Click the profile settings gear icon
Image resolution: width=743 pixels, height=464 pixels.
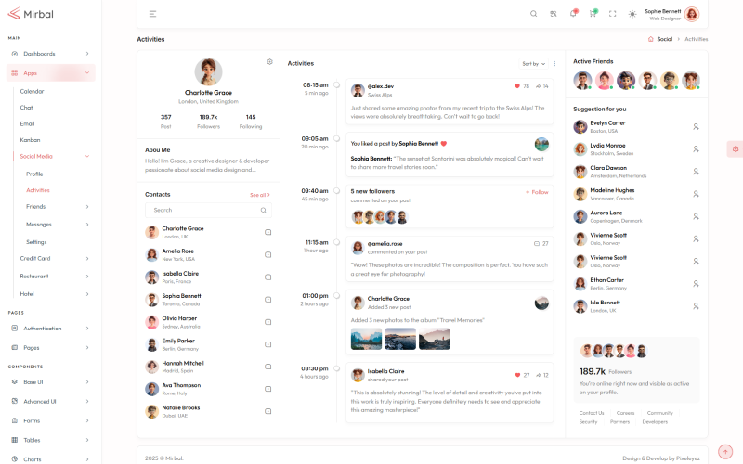click(x=269, y=62)
